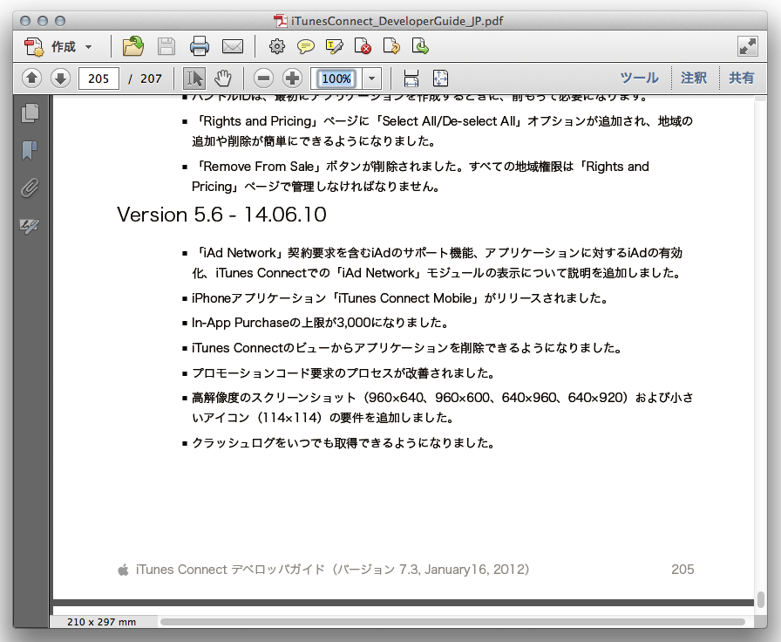Go to the previous page arrow
The image size is (781, 642).
tap(32, 79)
